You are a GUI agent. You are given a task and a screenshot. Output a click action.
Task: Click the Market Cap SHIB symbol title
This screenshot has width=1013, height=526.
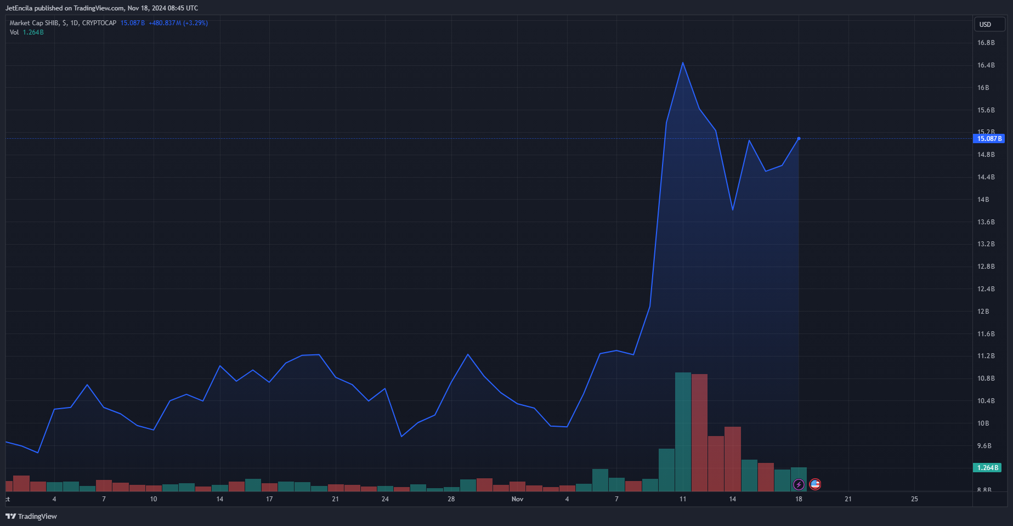(x=63, y=23)
